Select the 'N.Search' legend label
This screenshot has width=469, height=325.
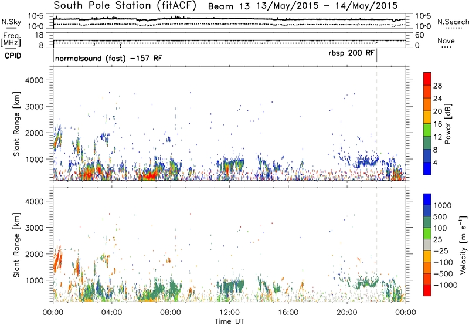[453, 22]
